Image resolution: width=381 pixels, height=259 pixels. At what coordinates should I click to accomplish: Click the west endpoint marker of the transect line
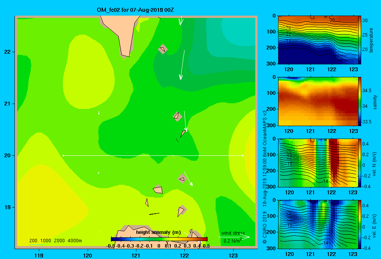pos(63,155)
